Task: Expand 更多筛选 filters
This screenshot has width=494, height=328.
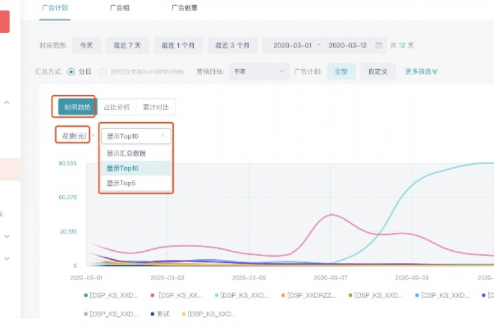Action: (x=421, y=71)
